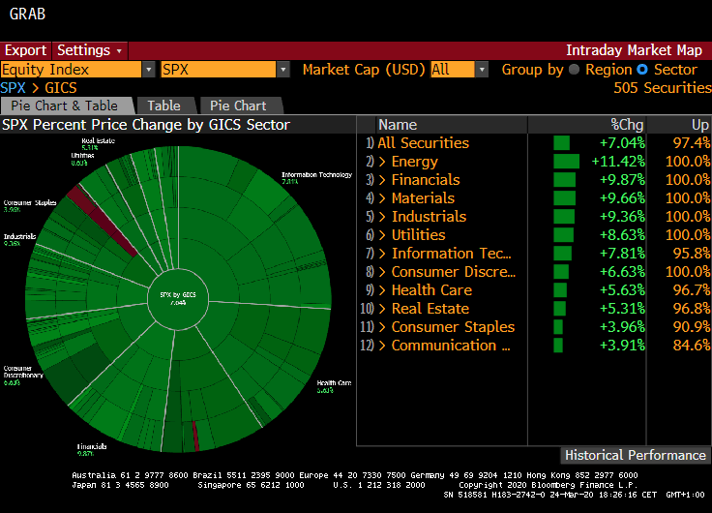The height and width of the screenshot is (513, 712).
Task: Click the 84.6% Up value
Action: click(692, 346)
